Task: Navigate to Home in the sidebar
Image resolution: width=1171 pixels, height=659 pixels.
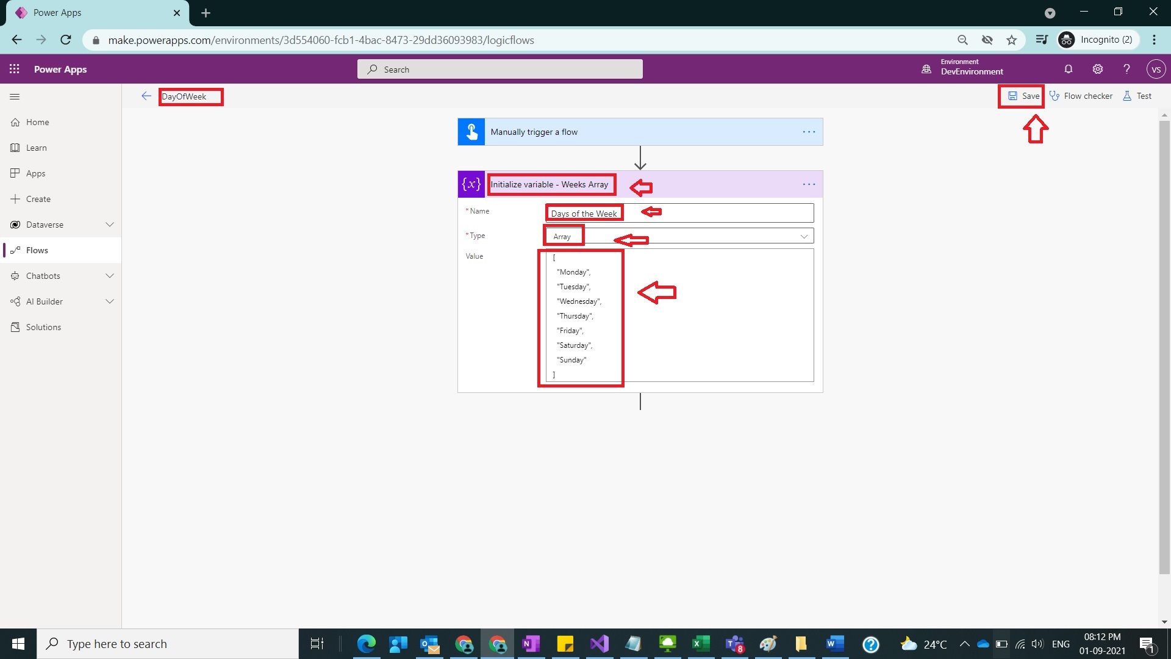Action: point(37,122)
